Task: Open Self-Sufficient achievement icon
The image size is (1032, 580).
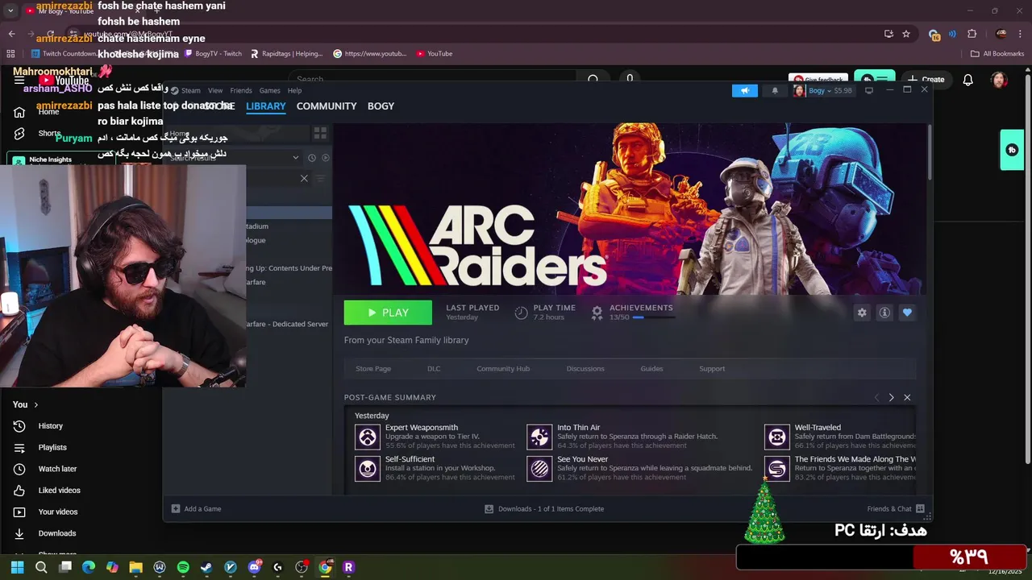Action: click(368, 468)
